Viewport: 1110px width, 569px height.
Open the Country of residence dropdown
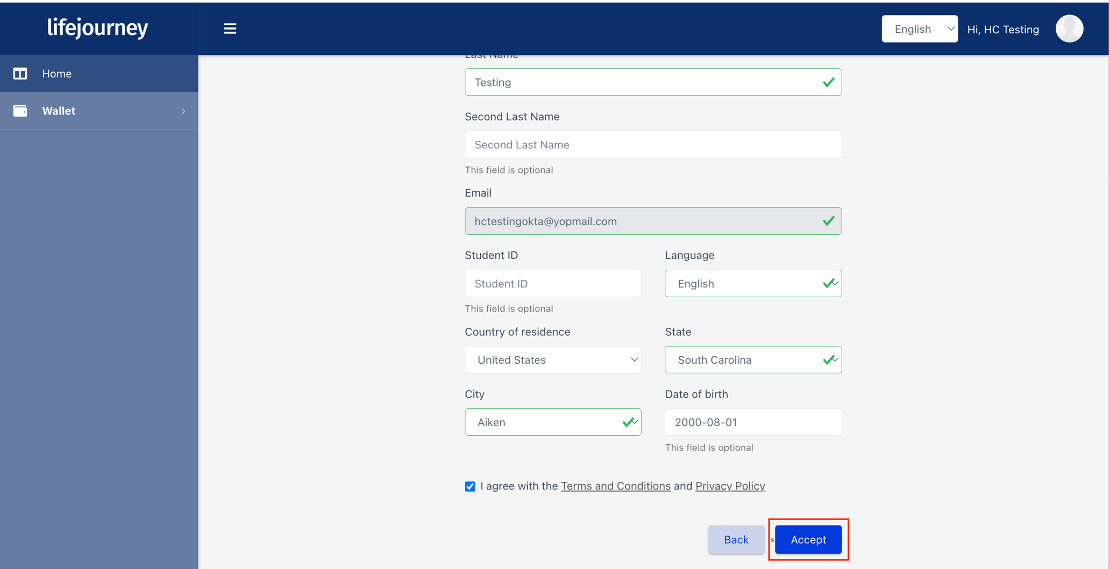552,359
